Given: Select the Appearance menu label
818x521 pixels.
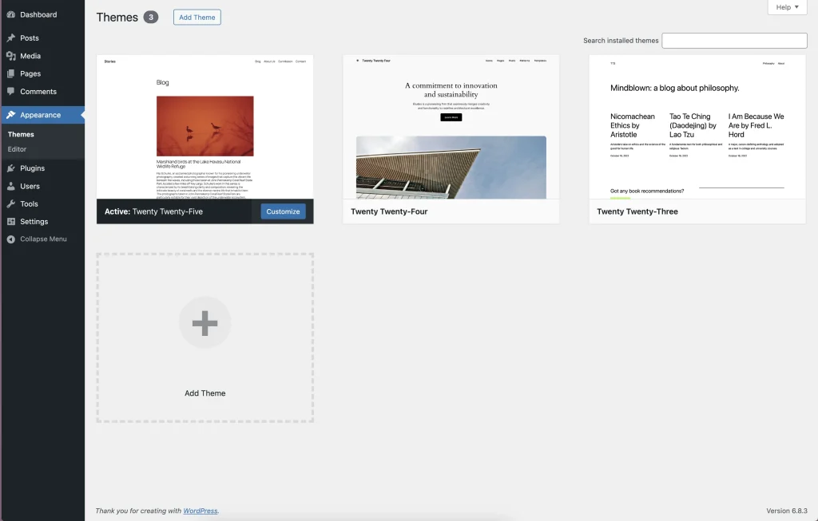Looking at the screenshot, I should (40, 115).
